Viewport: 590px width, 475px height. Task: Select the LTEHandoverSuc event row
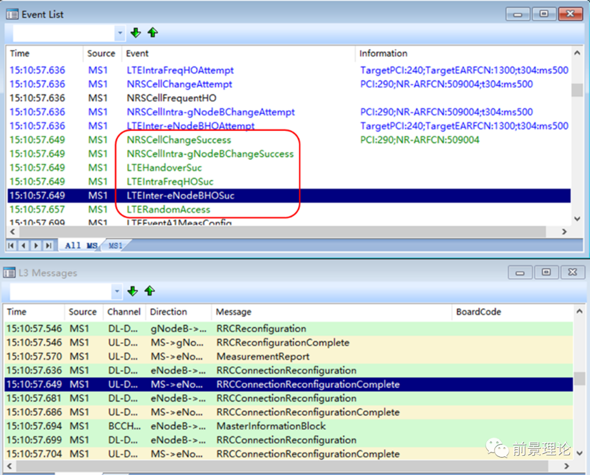click(x=289, y=167)
